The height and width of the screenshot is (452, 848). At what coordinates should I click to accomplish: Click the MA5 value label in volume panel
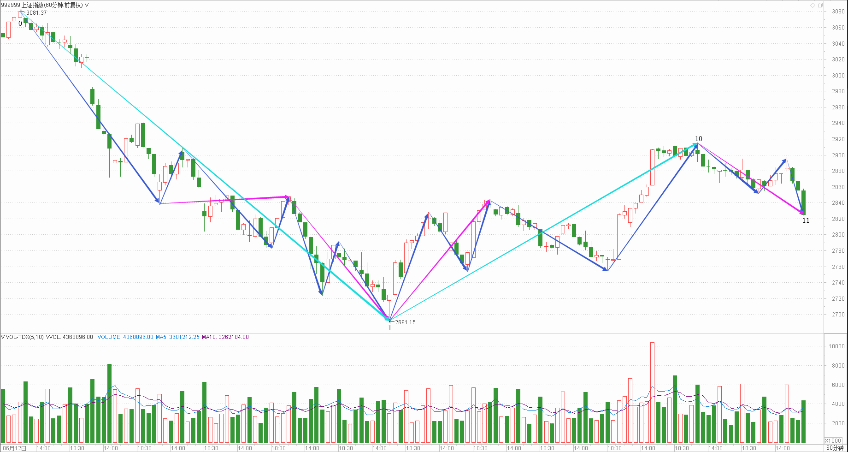tap(177, 337)
